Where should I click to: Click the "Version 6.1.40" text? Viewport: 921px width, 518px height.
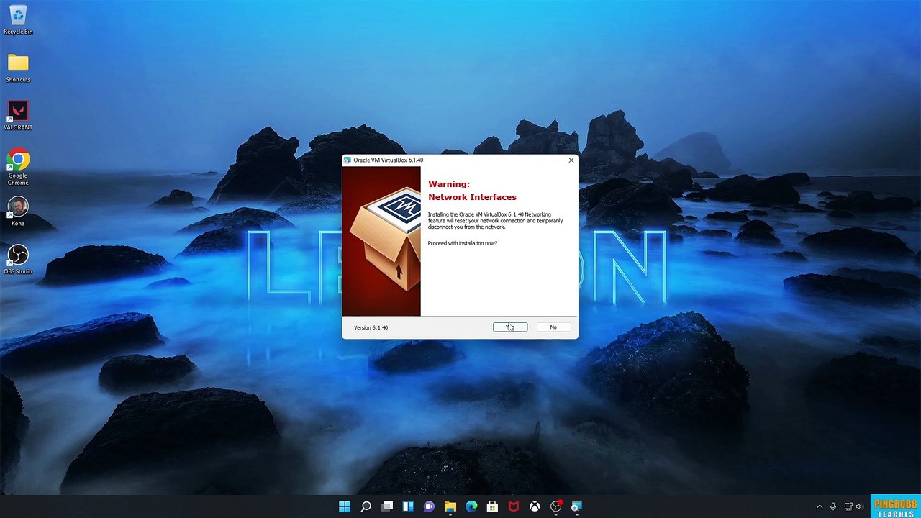371,327
